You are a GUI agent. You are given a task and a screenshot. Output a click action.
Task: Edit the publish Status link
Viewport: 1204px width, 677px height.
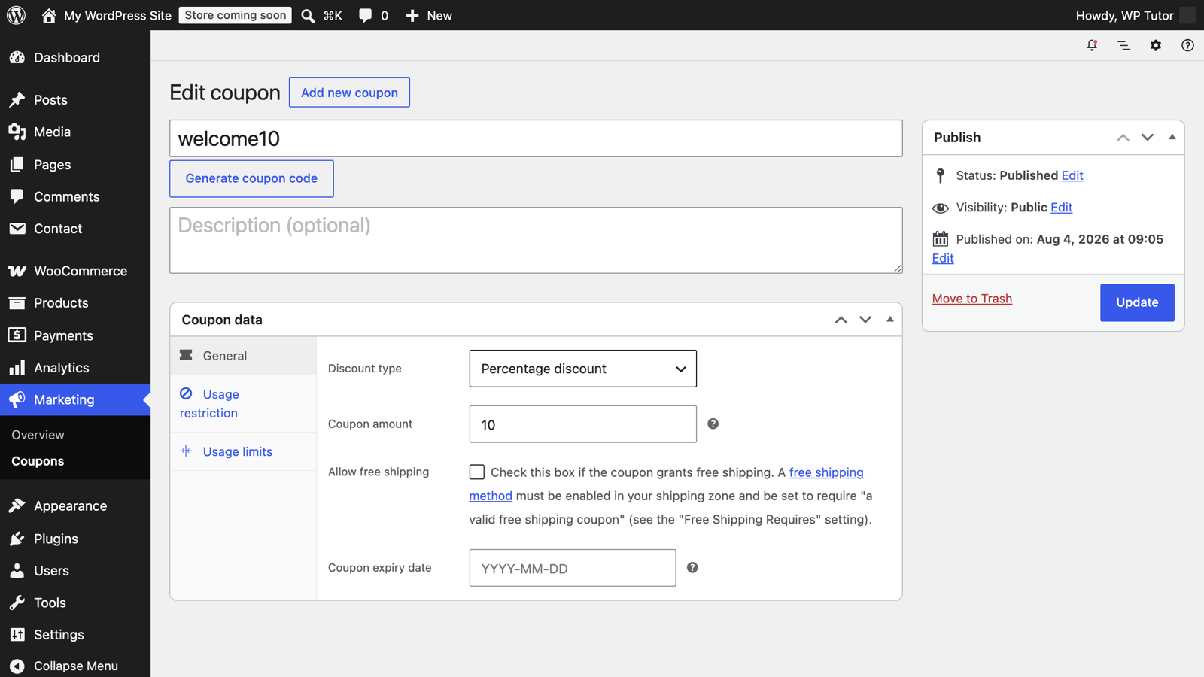1072,175
